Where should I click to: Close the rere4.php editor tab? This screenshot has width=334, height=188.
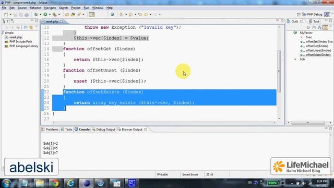(x=62, y=21)
